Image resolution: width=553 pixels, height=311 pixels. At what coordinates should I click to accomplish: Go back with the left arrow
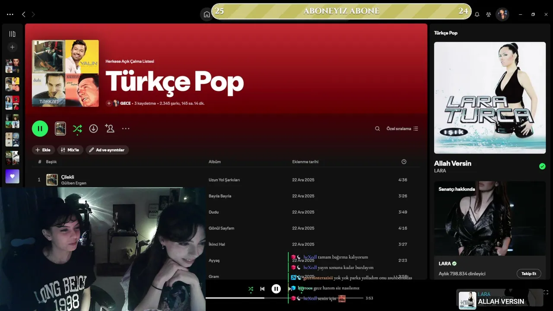(24, 14)
